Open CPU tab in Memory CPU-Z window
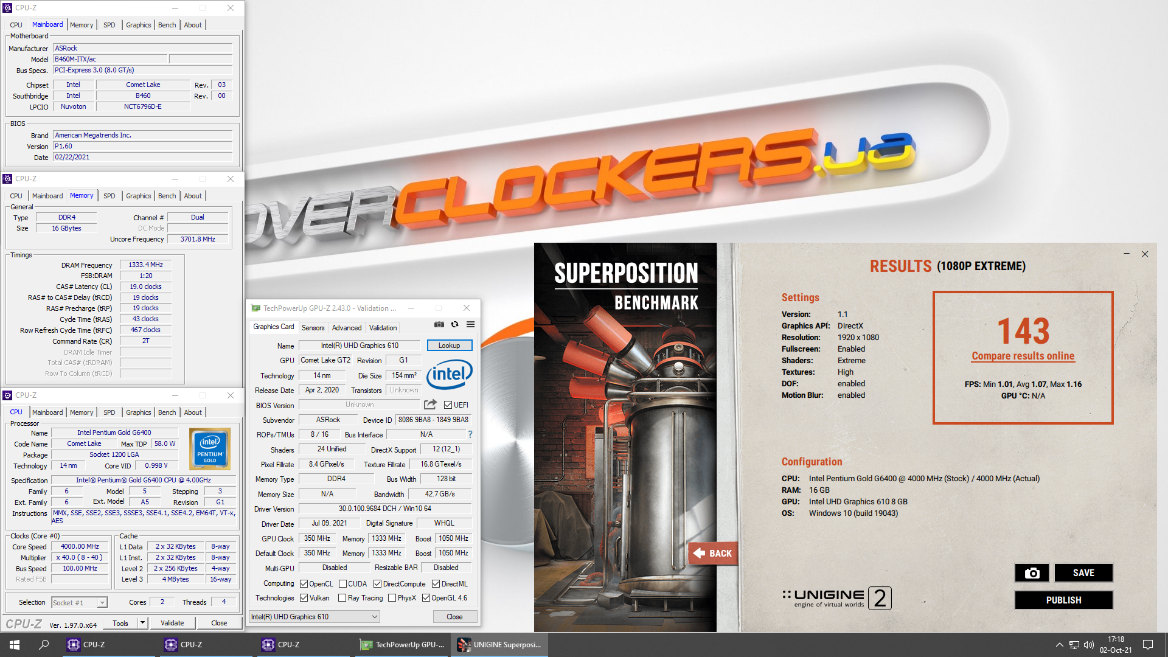This screenshot has width=1168, height=657. pyautogui.click(x=16, y=196)
